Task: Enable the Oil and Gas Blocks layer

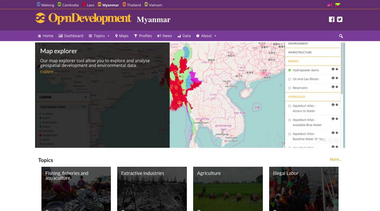Action: (x=289, y=79)
